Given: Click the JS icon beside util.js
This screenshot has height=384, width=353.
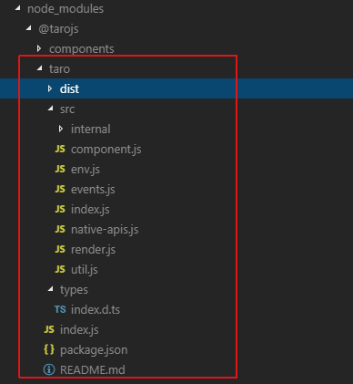Looking at the screenshot, I should click(60, 269).
